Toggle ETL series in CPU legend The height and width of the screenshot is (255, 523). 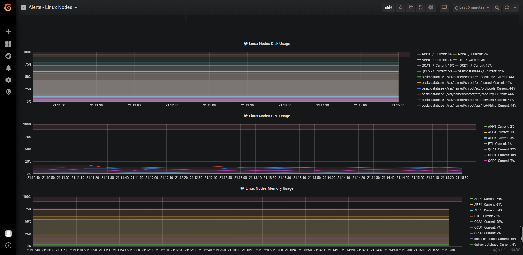point(491,144)
